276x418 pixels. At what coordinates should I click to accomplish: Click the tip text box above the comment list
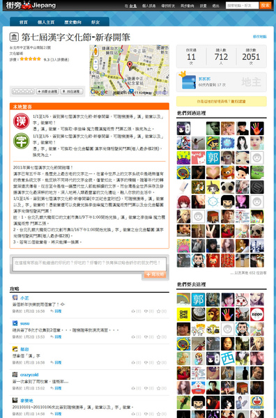[89, 264]
